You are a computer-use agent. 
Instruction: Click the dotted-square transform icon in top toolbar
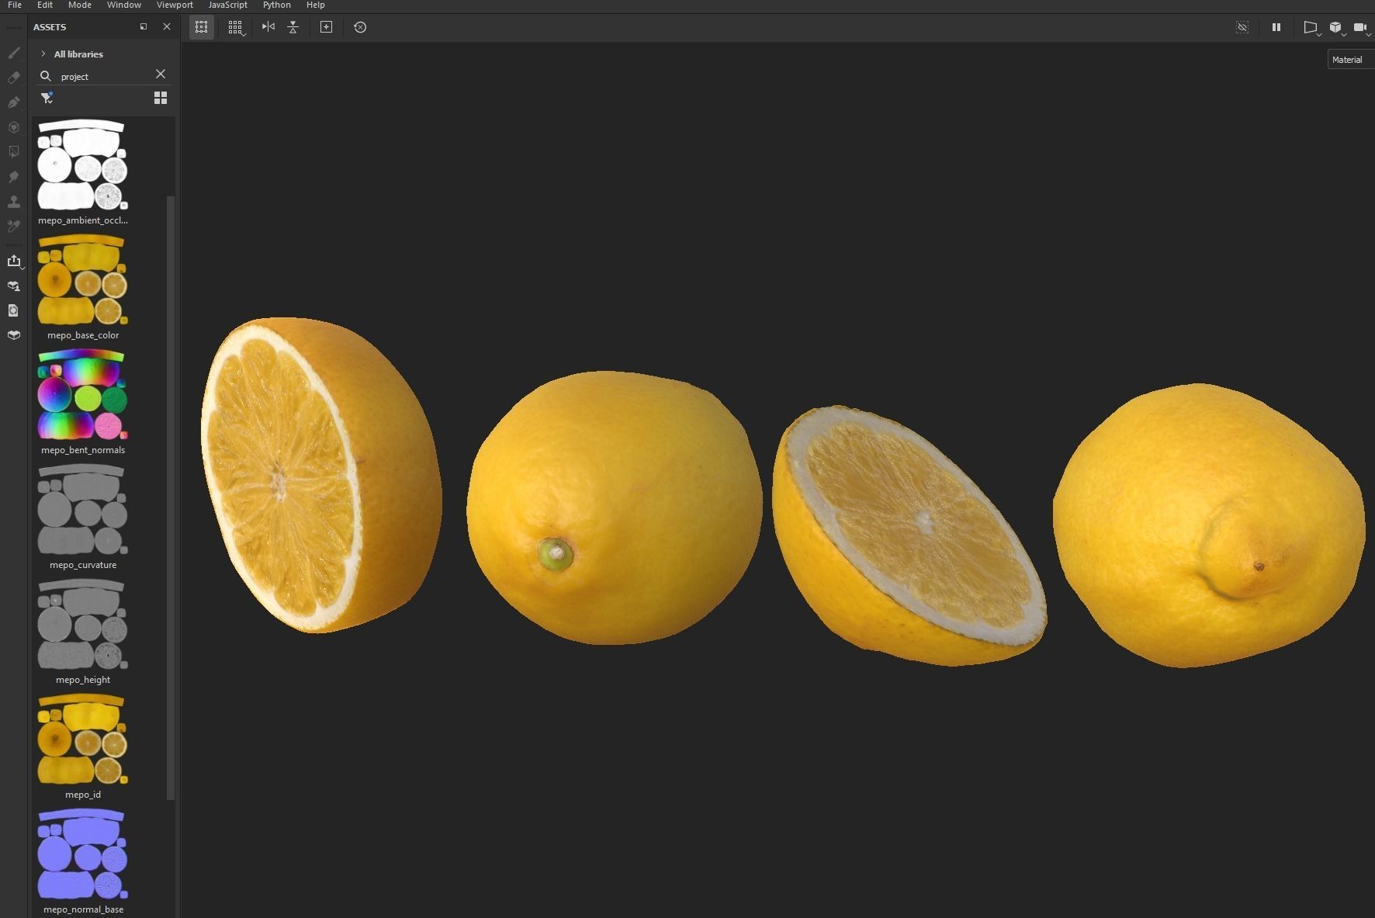202,27
